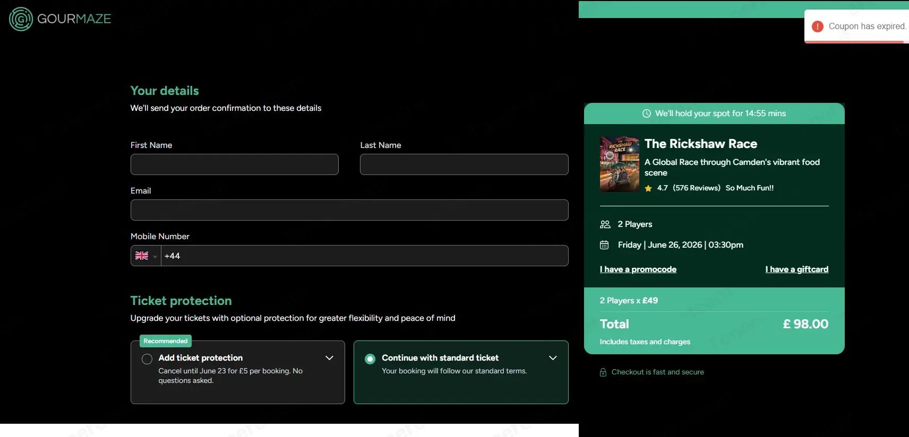The image size is (909, 437).
Task: Click the '(576 Reviews)' text
Action: point(697,188)
